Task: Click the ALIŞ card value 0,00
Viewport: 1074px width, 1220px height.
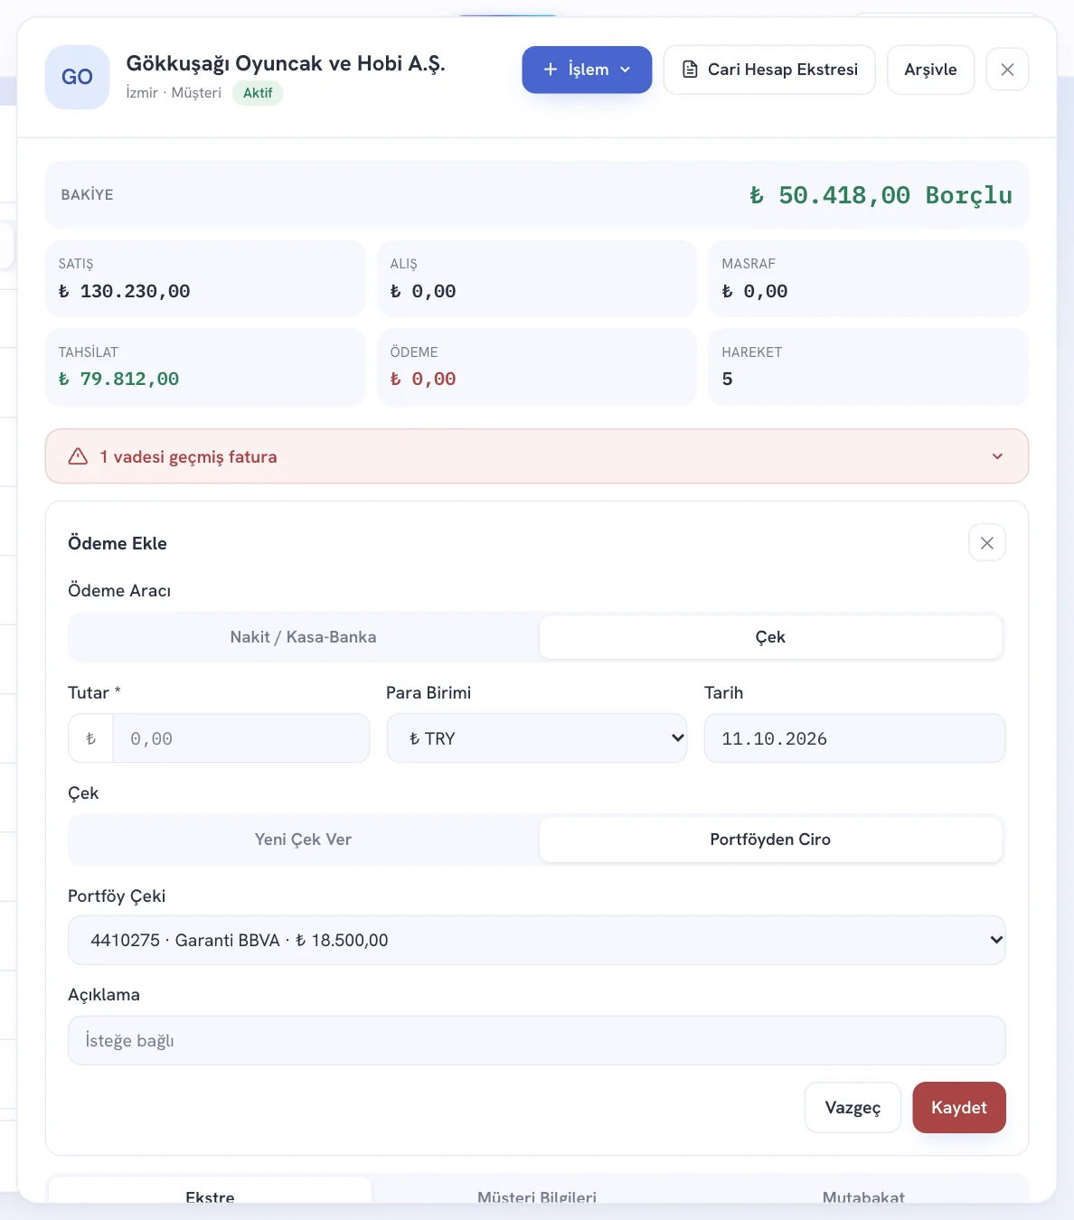Action: 423,291
